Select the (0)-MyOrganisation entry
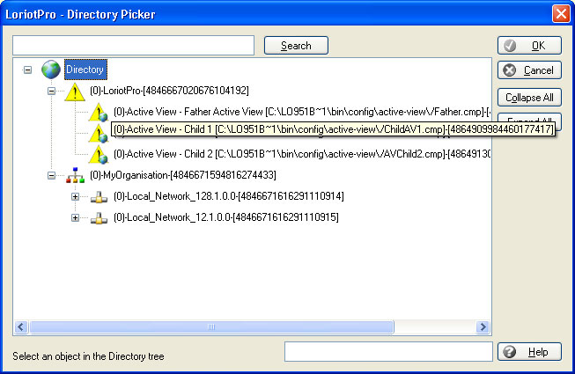575x374 pixels. [x=183, y=175]
